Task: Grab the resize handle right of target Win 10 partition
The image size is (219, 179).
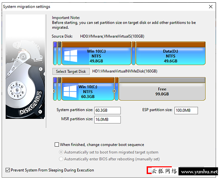Action: coord(114,91)
